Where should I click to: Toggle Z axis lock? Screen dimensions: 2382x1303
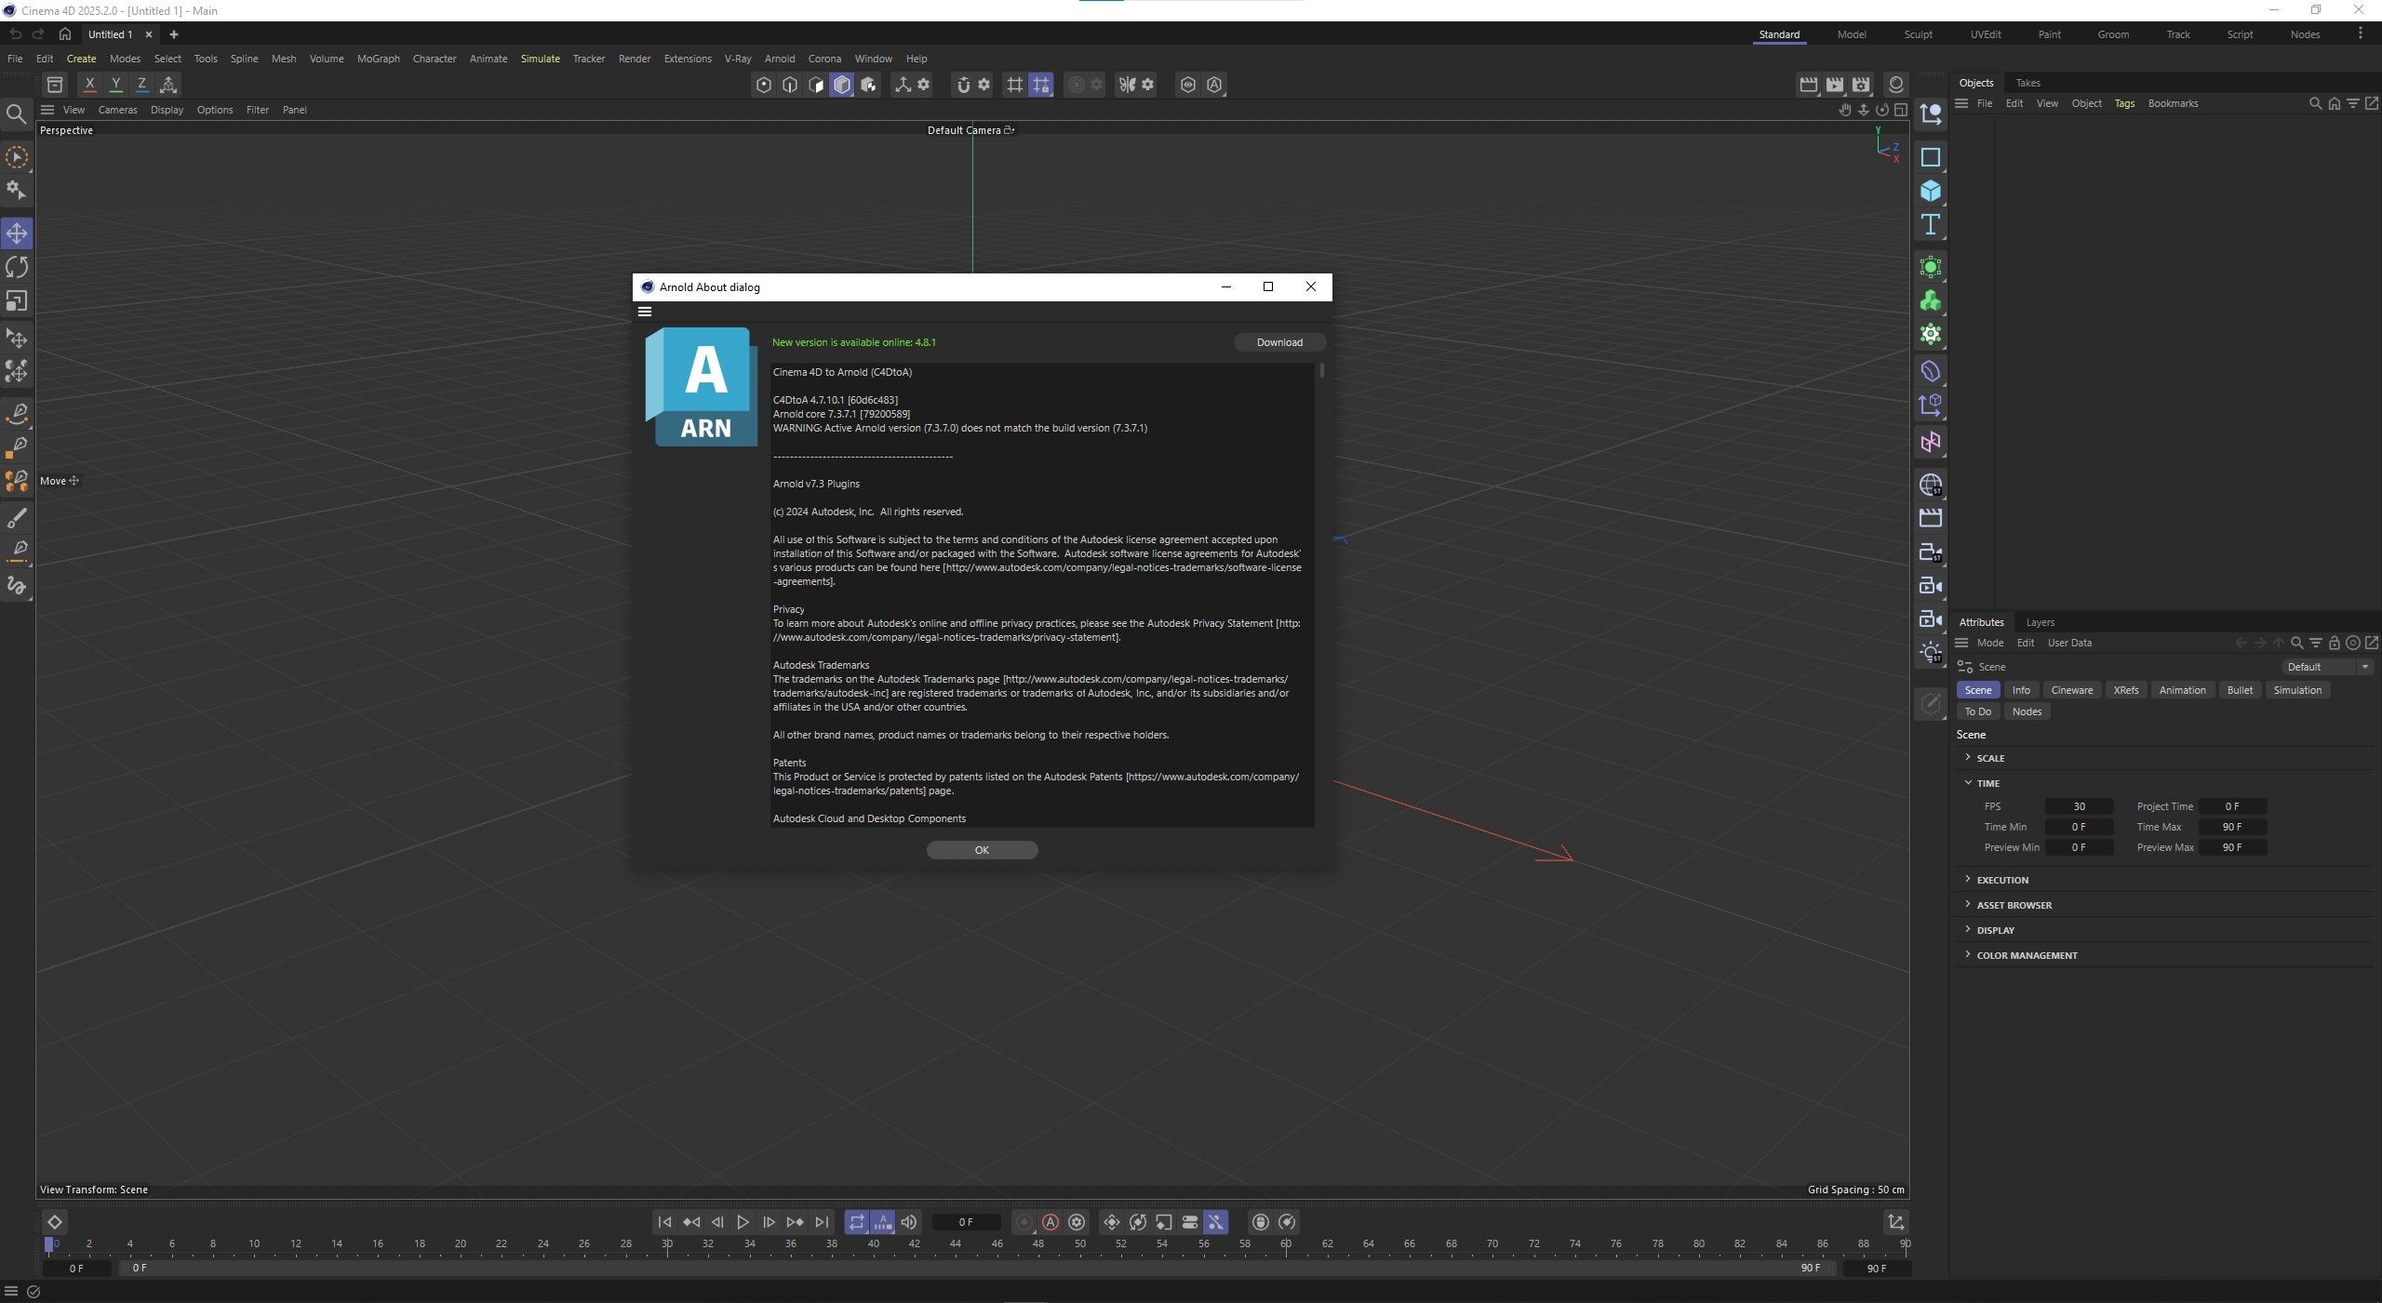coord(141,85)
